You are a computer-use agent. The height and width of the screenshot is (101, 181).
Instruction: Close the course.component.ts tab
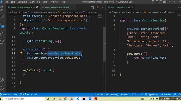(x=37, y=7)
